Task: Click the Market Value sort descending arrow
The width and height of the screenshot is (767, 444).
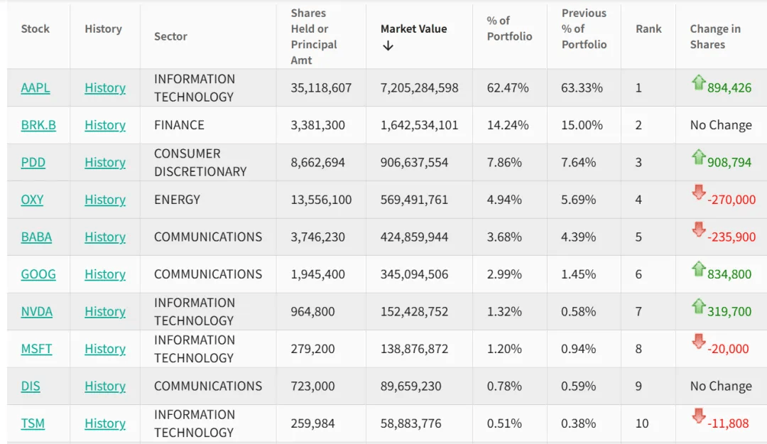Action: [x=388, y=46]
